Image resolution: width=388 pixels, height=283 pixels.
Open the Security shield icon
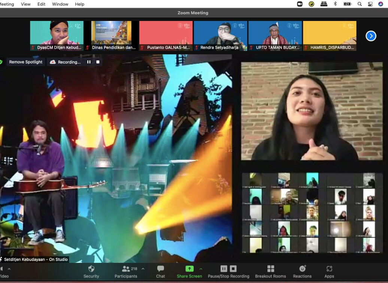pyautogui.click(x=91, y=269)
